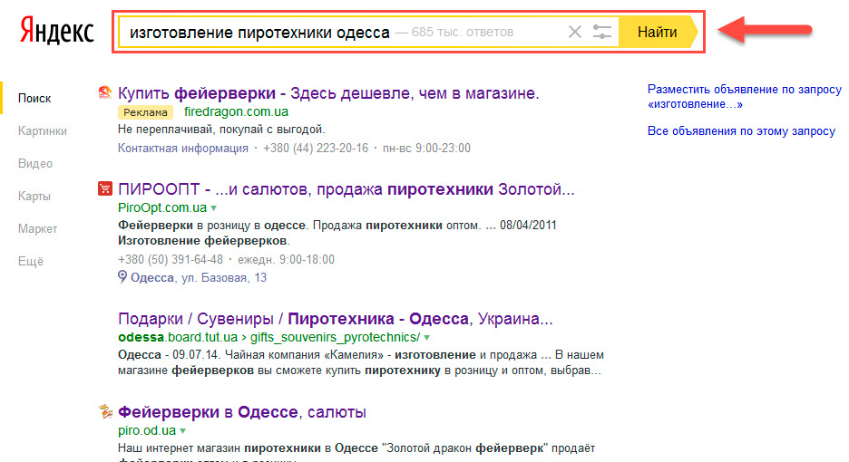Click the ПИРООПТ red cart favicon
Image resolution: width=849 pixels, height=462 pixels.
click(105, 188)
